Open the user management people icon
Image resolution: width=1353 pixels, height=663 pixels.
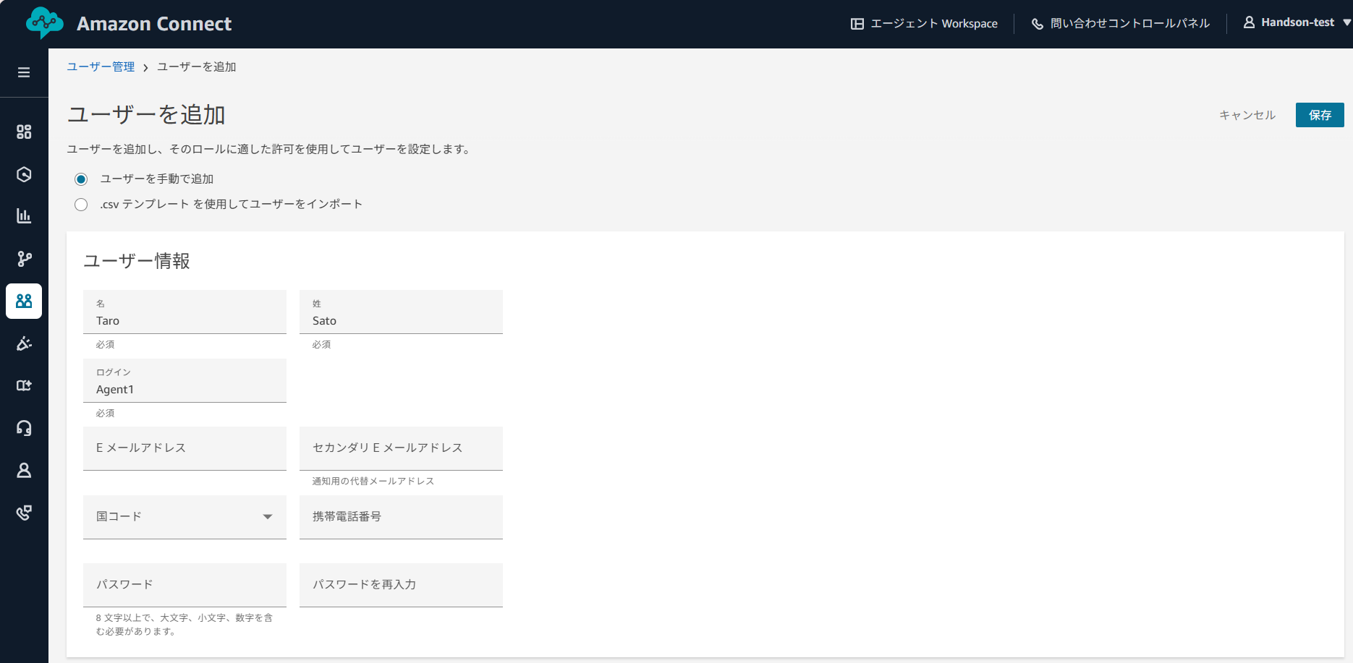pos(24,301)
